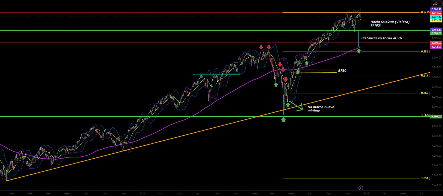Screen dimensions: 443x196
Task: Click the green 4.800,00 support price label
Action: click(436, 117)
